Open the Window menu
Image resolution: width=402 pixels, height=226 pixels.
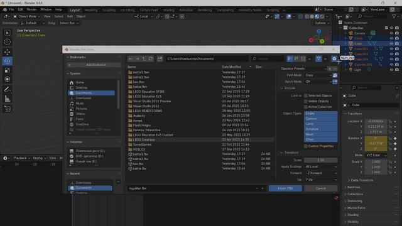pos(46,9)
